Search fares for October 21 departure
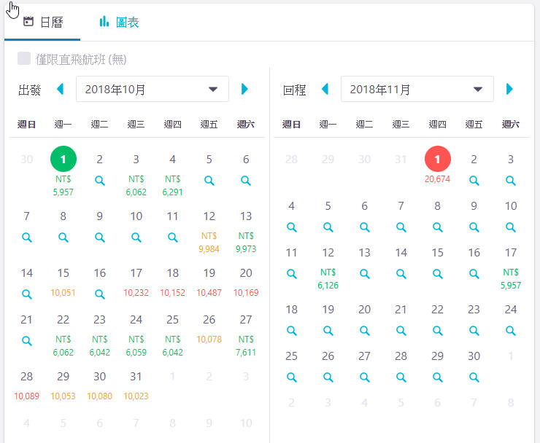 [27, 340]
